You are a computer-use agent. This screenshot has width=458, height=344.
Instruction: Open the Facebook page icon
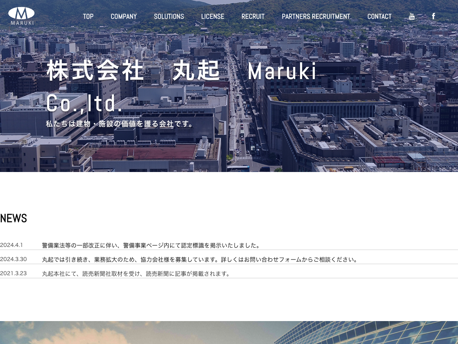(x=433, y=16)
